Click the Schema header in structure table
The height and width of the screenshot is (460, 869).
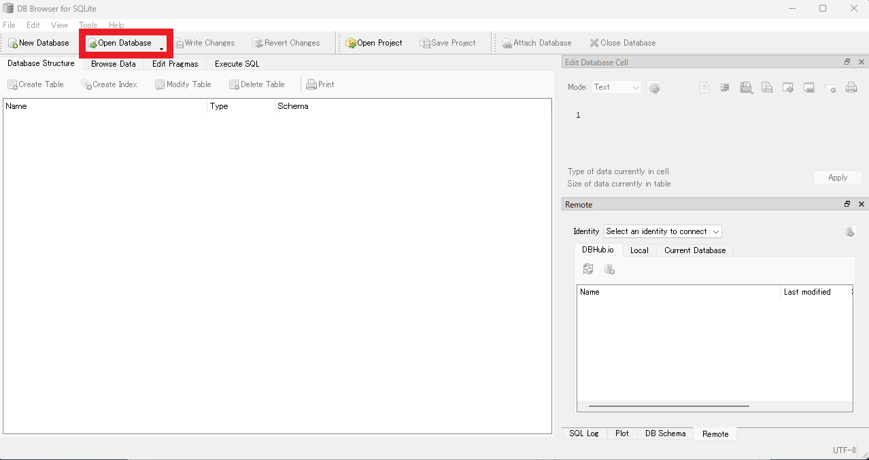(x=413, y=106)
